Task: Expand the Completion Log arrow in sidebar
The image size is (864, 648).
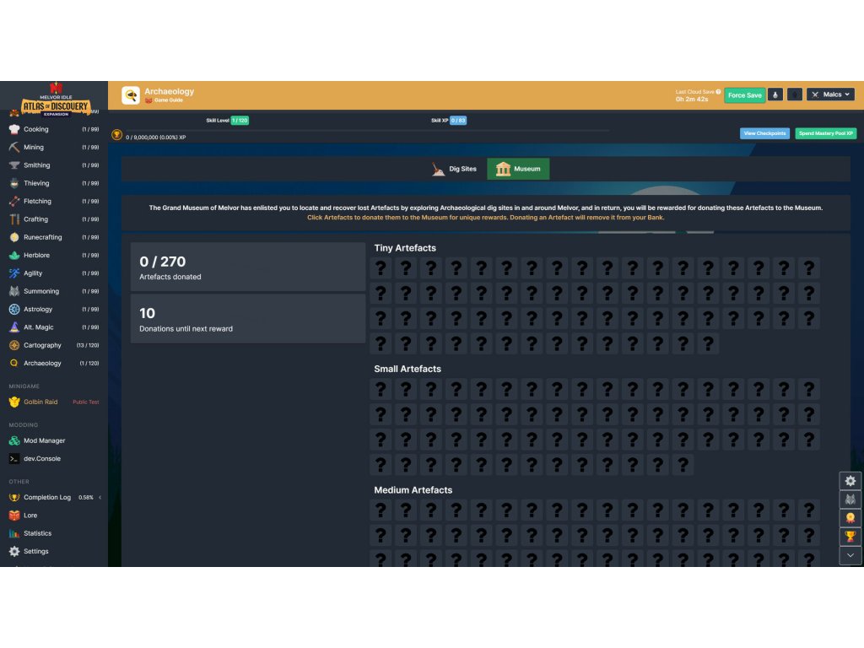Action: coord(100,497)
